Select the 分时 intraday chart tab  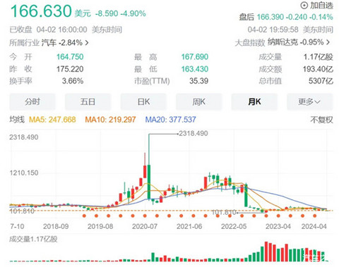pyautogui.click(x=32, y=101)
